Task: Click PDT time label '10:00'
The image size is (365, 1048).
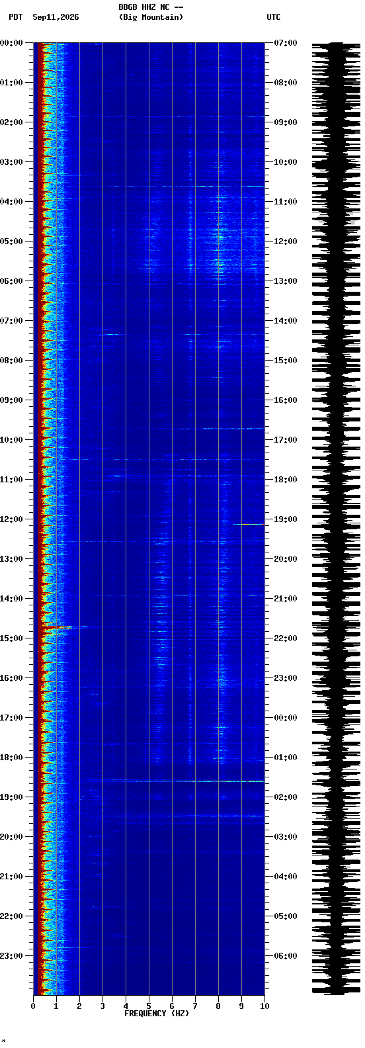Action: (x=11, y=440)
